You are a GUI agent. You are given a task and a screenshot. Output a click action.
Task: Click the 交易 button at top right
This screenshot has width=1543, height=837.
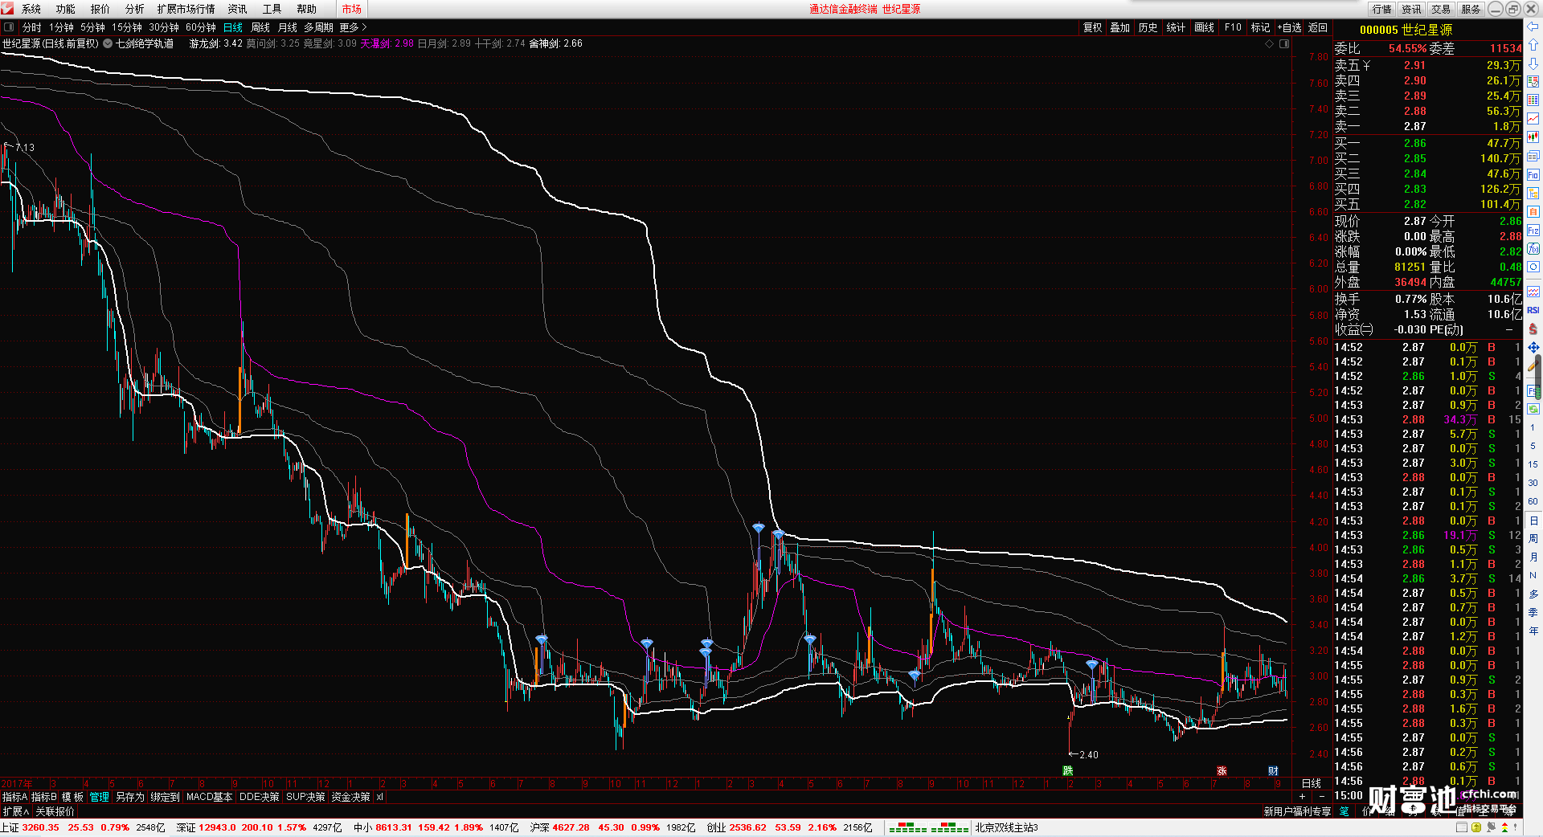pyautogui.click(x=1441, y=9)
